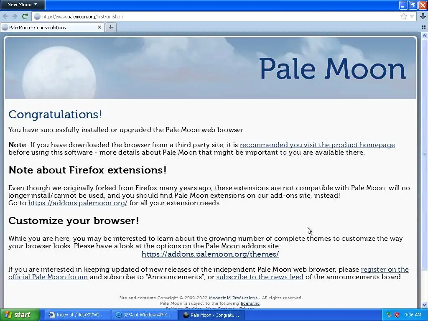428x321 pixels.
Task: Open the Moonchild Productions footer link
Action: (x=233, y=298)
